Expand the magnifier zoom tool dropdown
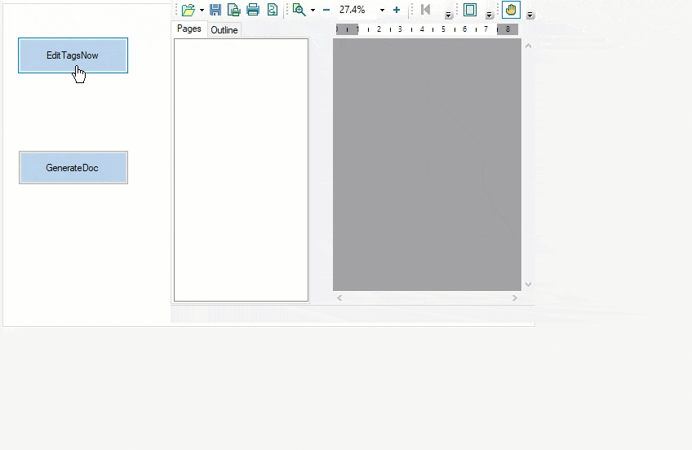 click(313, 11)
